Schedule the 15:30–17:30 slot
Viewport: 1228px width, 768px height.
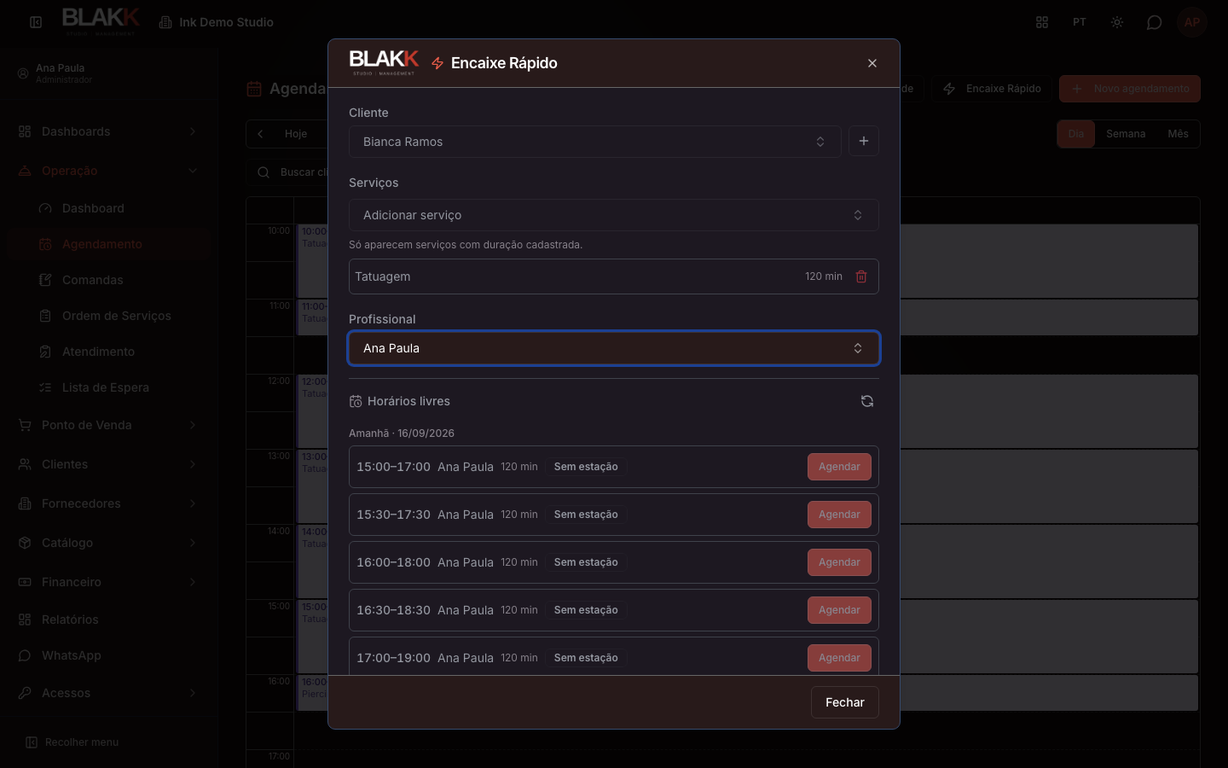point(839,515)
